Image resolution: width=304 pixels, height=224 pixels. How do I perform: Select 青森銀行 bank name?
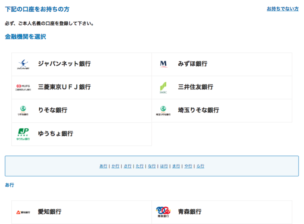pos(190,211)
